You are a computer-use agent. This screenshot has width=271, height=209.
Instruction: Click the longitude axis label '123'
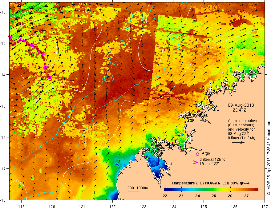[x=143, y=207]
